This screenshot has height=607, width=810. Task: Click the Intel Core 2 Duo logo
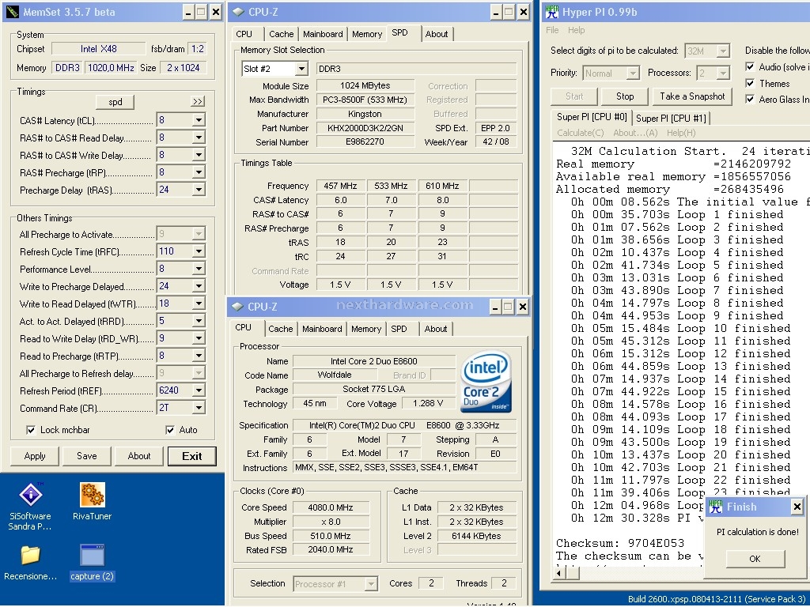pos(486,382)
